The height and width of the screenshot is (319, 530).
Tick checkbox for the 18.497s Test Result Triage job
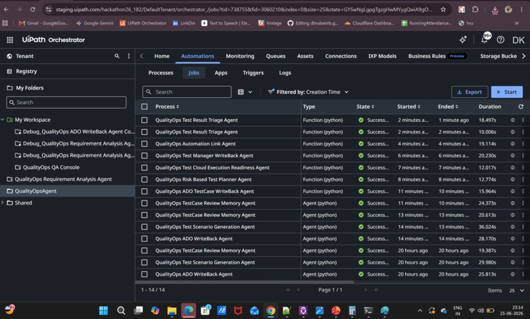pos(144,120)
